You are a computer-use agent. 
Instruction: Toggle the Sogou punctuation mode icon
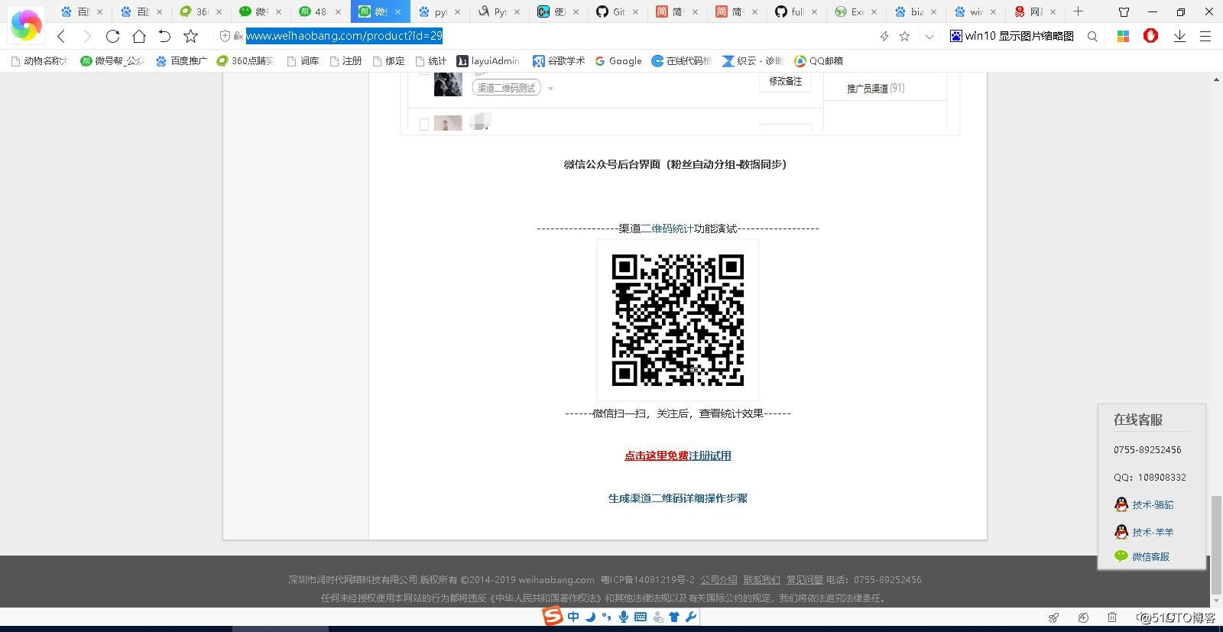607,617
